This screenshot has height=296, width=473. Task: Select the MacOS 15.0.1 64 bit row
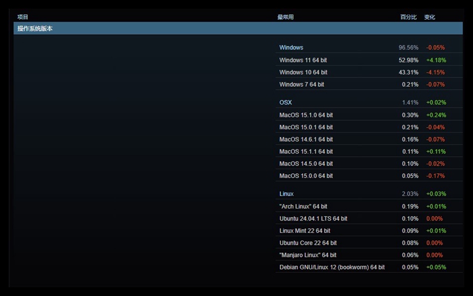pos(369,127)
